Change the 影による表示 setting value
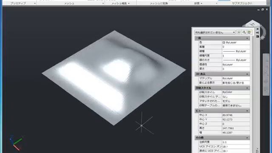The image size is (272, 153). 236,83
